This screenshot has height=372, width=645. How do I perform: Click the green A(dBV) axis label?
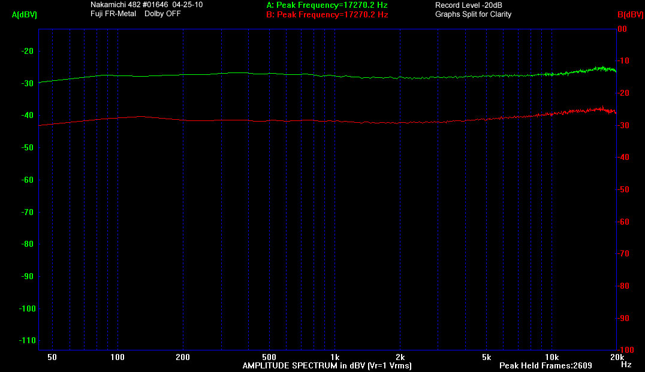(24, 15)
